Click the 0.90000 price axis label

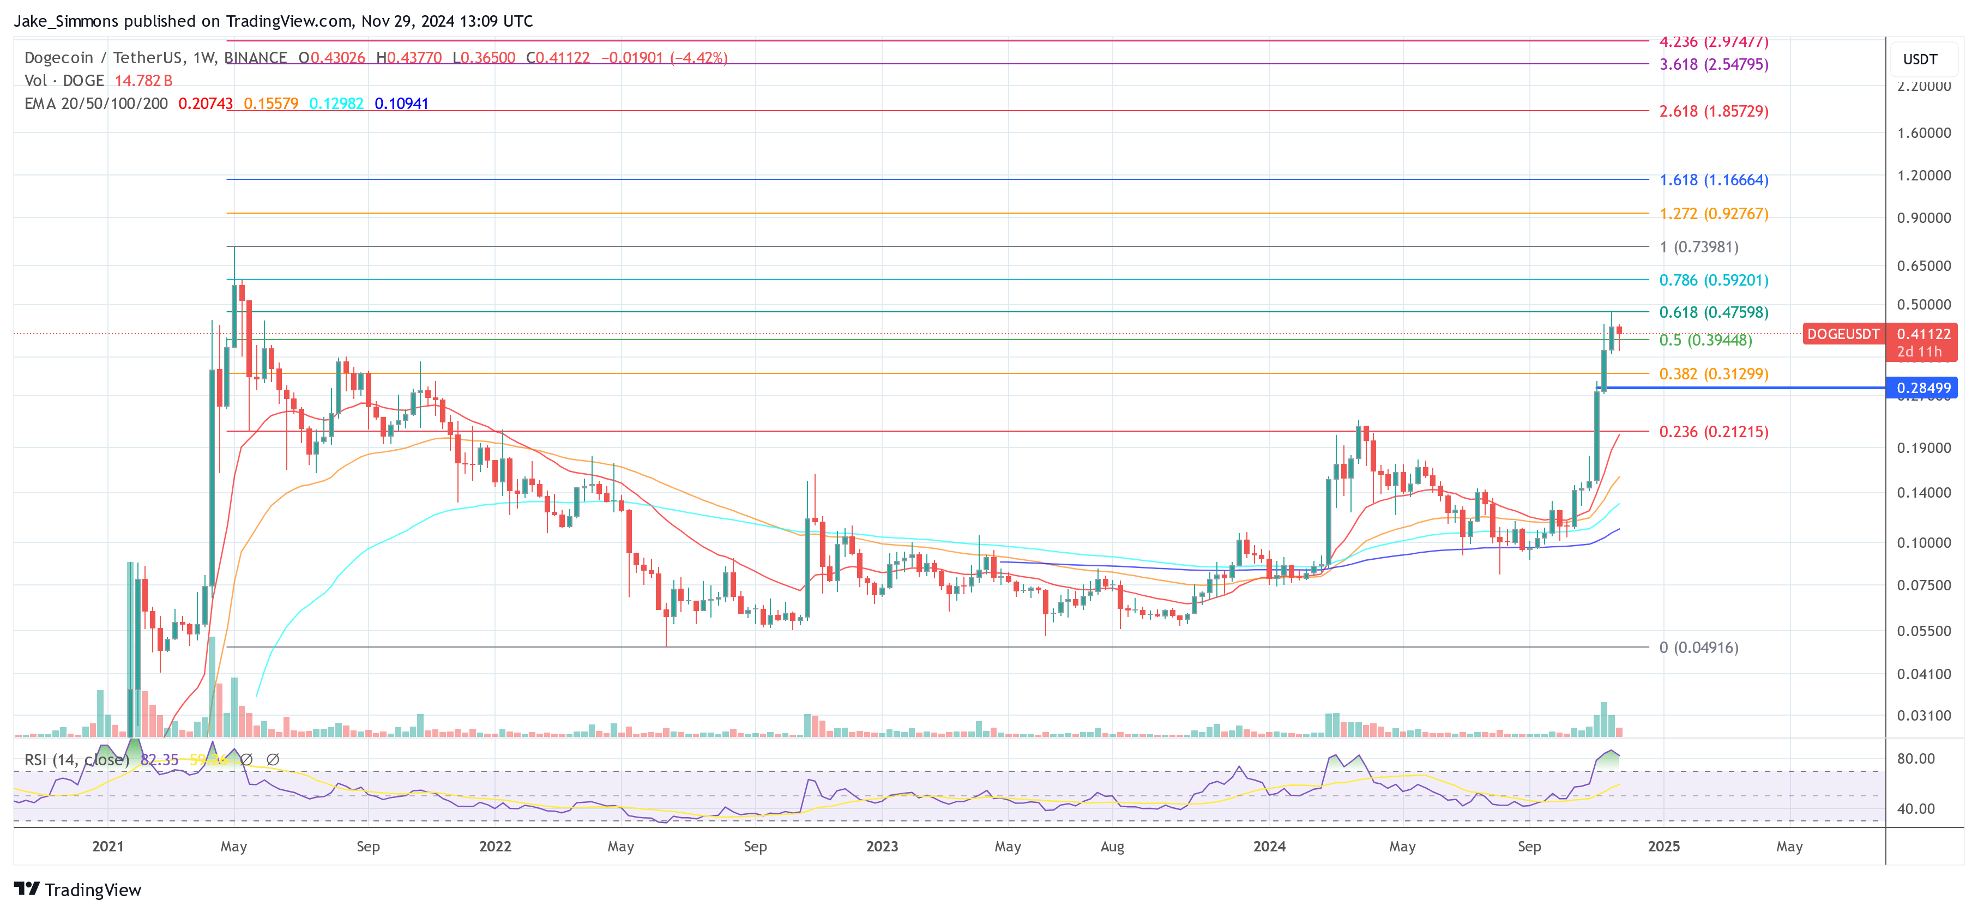coord(1923,218)
